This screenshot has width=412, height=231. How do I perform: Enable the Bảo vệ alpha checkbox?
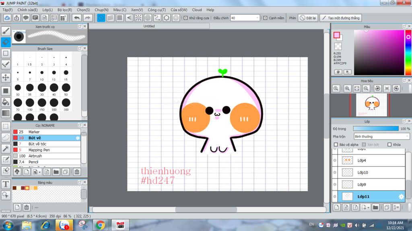tap(336, 144)
